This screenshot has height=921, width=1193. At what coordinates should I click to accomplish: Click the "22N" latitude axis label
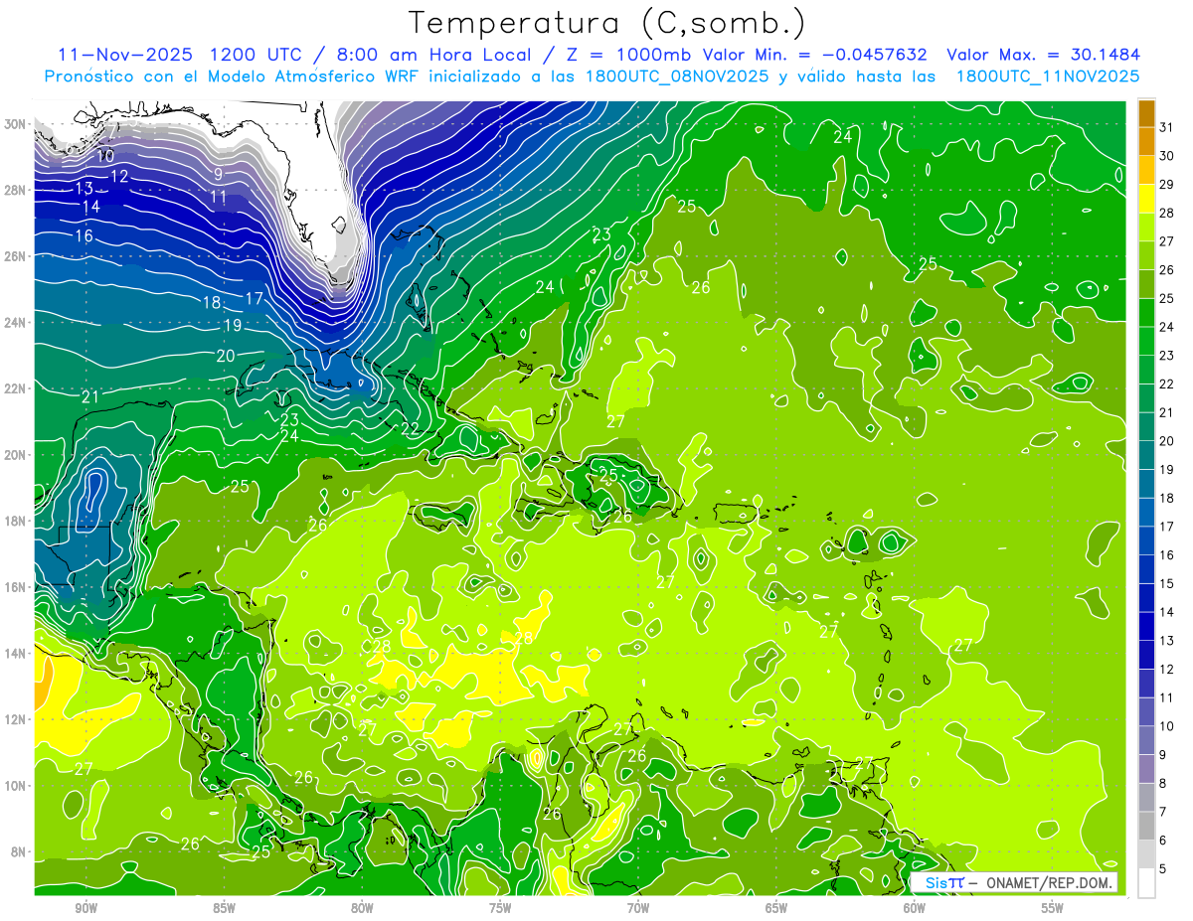15,388
